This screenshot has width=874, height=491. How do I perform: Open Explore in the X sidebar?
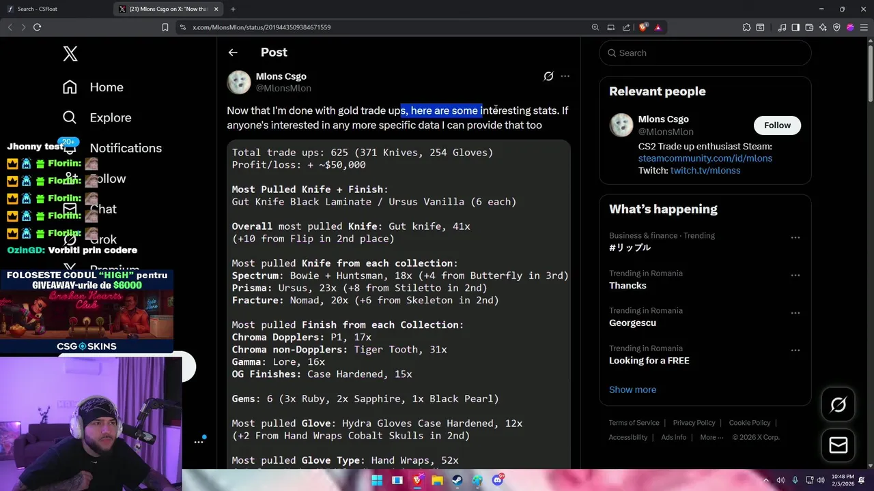coord(97,117)
